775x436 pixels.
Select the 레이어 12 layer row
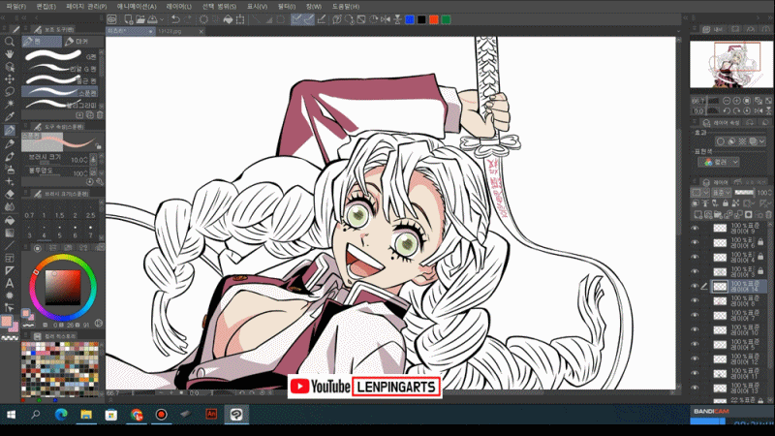(x=740, y=358)
